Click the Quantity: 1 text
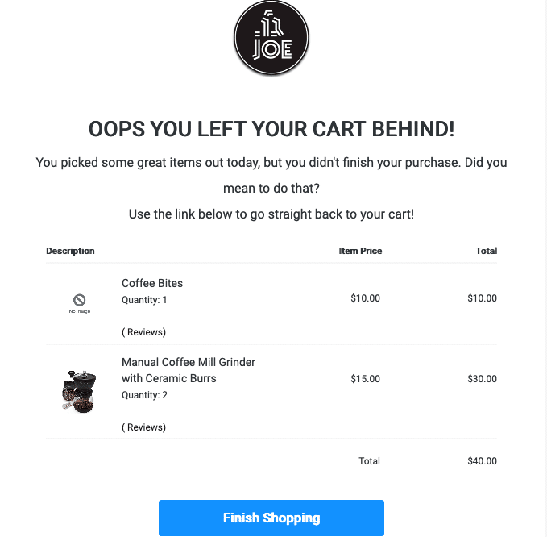The height and width of the screenshot is (537, 547). 144,300
